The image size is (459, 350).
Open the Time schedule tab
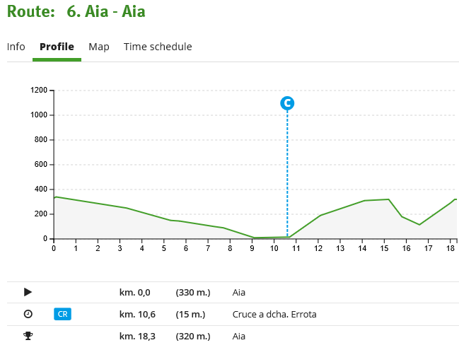click(x=158, y=47)
